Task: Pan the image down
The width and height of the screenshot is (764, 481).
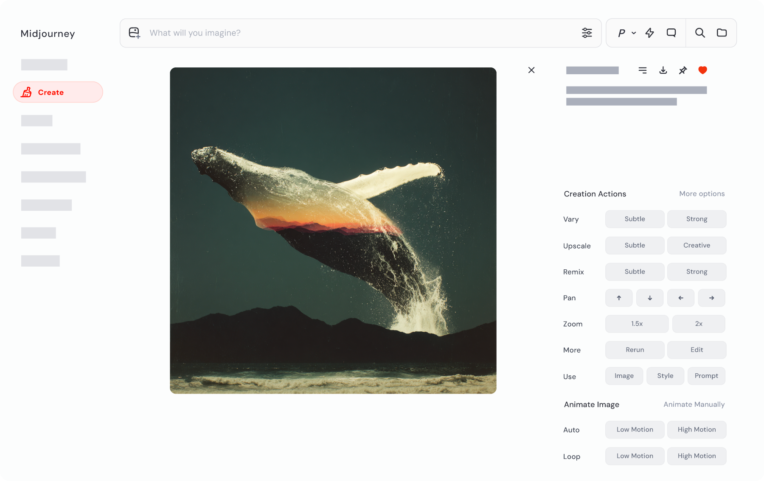Action: 650,298
